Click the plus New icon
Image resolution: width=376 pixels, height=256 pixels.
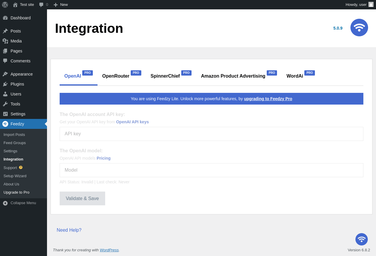point(56,5)
